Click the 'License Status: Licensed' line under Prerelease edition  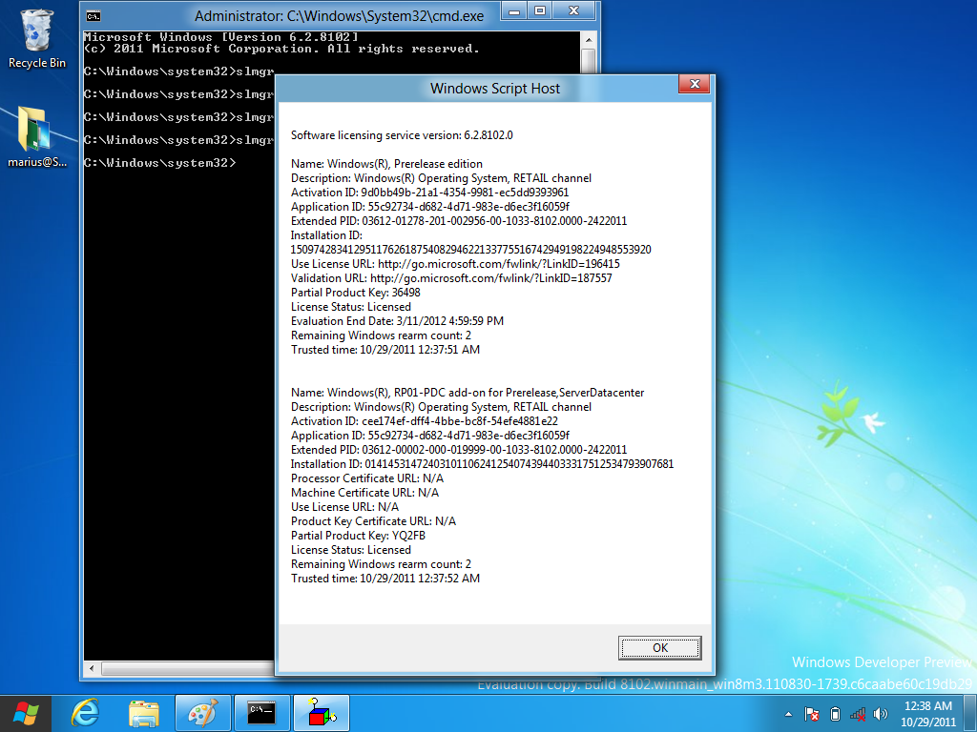[x=351, y=307]
